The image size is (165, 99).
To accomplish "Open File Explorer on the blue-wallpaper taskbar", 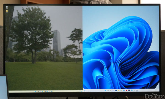I will click(119, 90).
